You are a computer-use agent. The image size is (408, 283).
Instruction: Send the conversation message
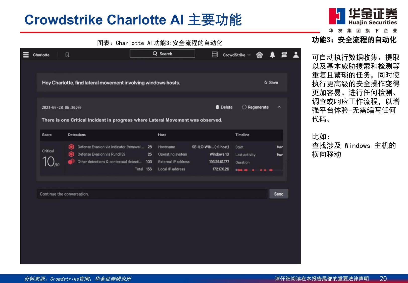(x=279, y=194)
